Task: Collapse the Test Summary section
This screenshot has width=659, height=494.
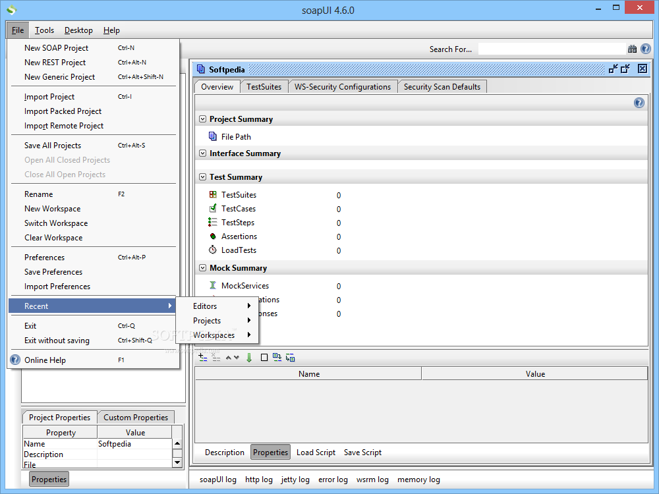Action: 202,177
